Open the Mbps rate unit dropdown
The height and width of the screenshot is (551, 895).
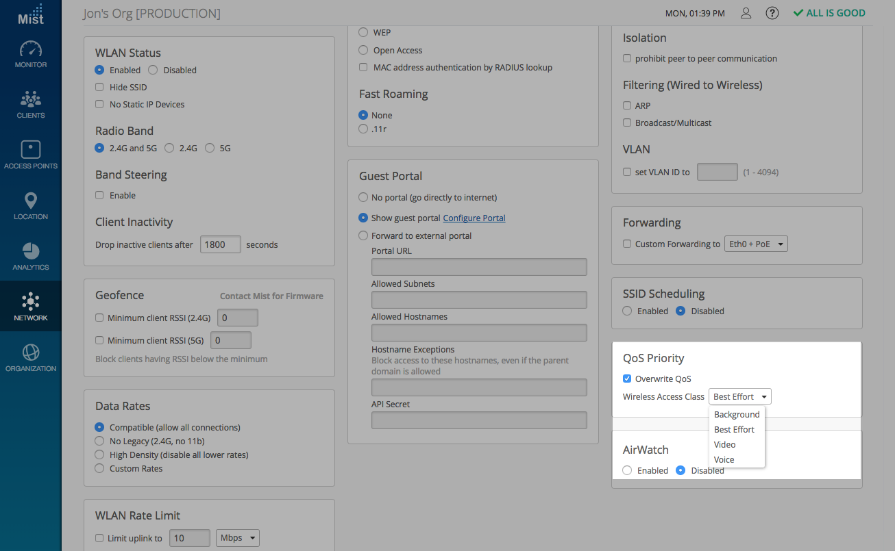[x=237, y=538]
